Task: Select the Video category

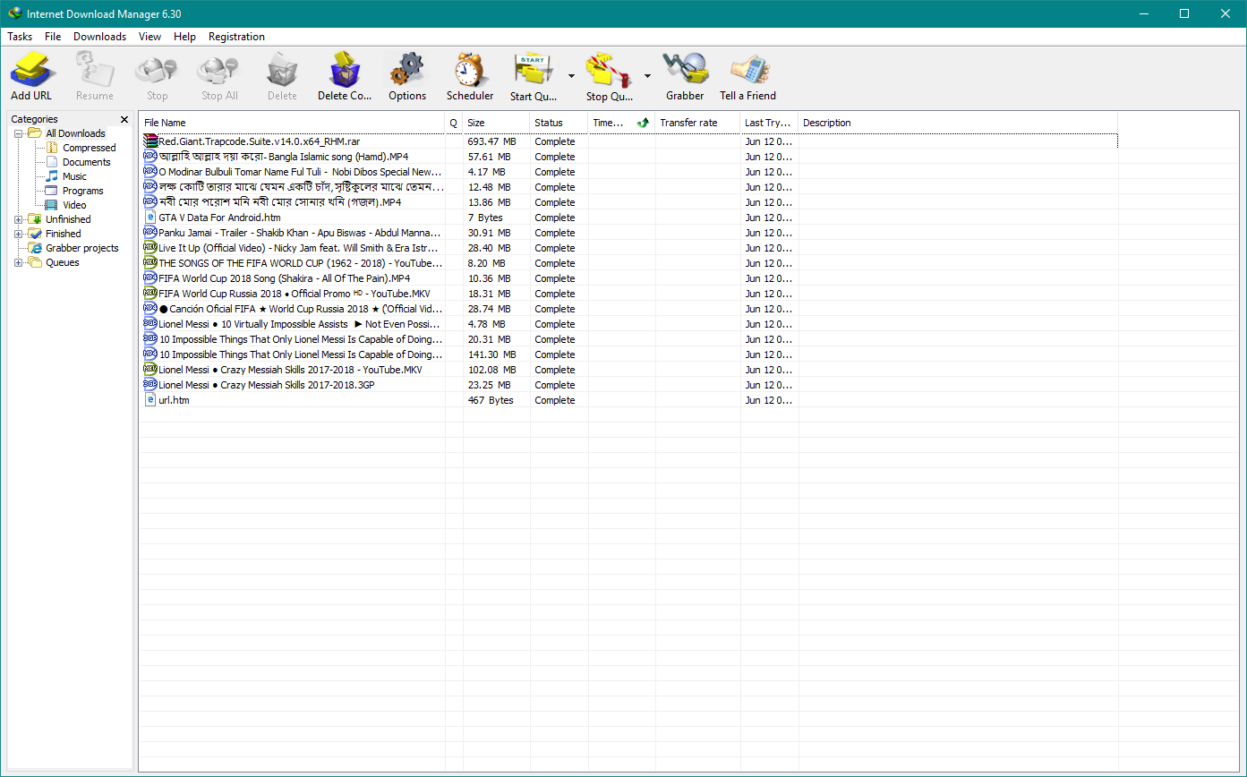Action: [x=74, y=205]
